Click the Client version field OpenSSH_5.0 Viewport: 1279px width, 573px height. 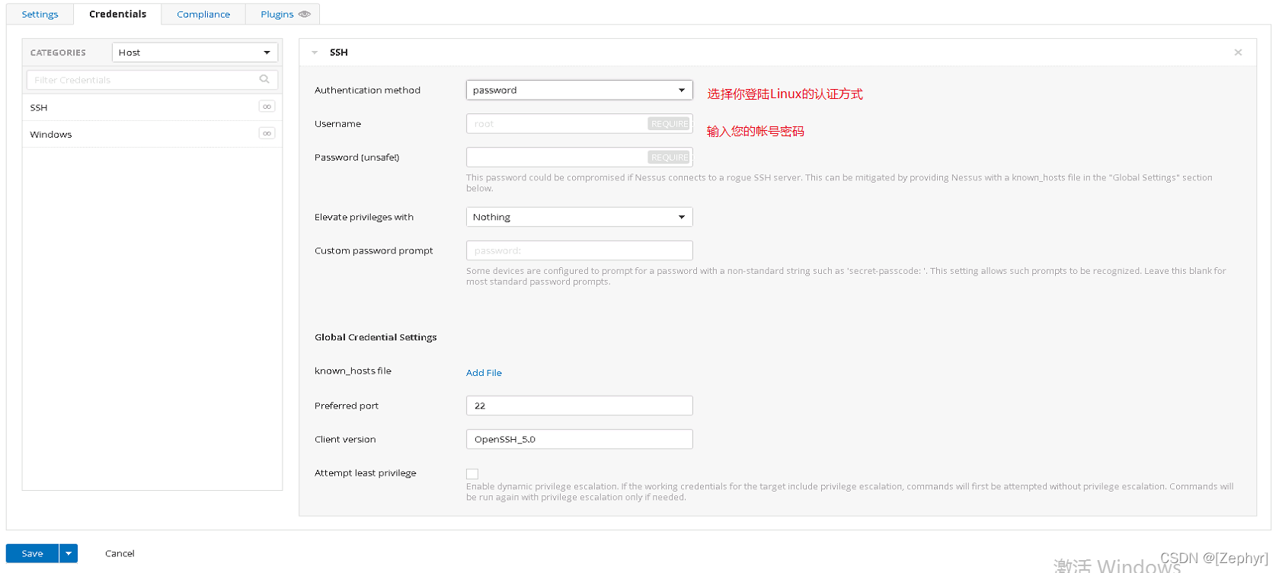click(579, 439)
